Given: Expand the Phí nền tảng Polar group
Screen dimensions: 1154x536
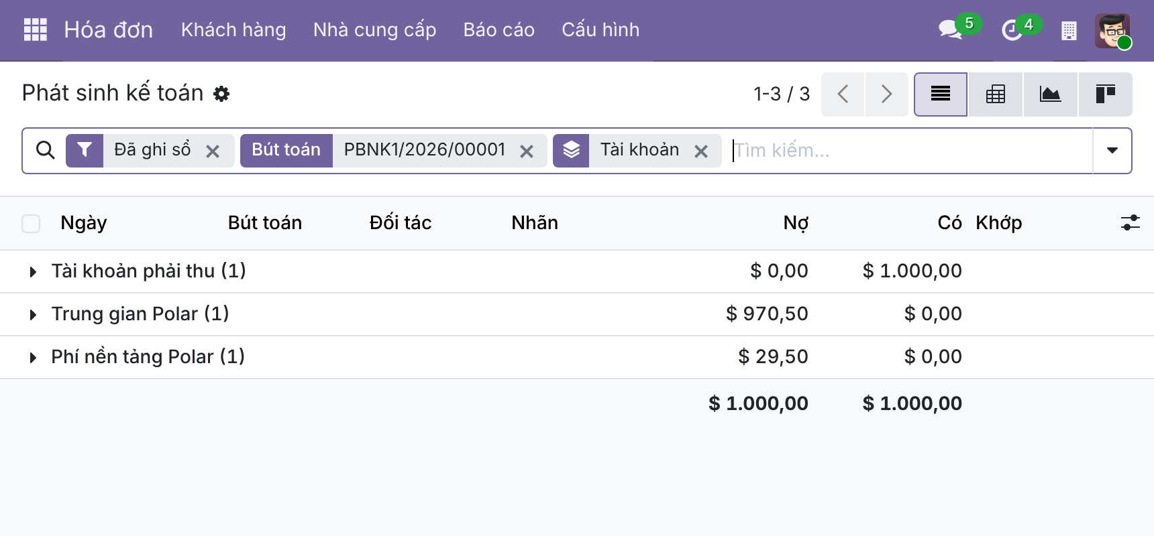Looking at the screenshot, I should (32, 357).
